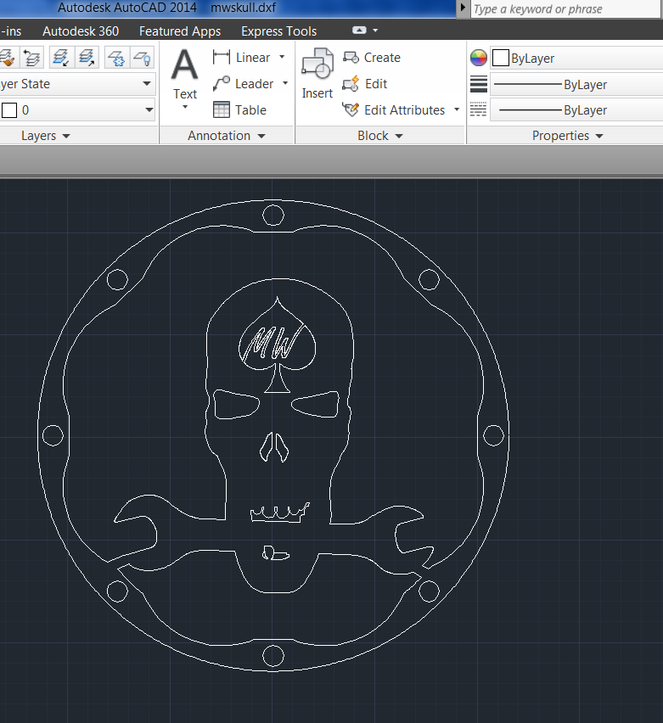
Task: Open the Express Tools ribbon tab
Action: tap(278, 31)
